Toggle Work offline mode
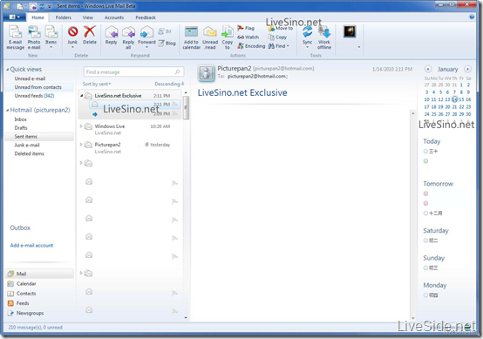The height and width of the screenshot is (339, 483). tap(324, 37)
